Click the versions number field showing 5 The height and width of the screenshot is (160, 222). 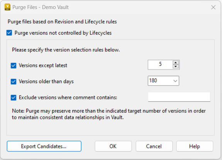(160, 65)
